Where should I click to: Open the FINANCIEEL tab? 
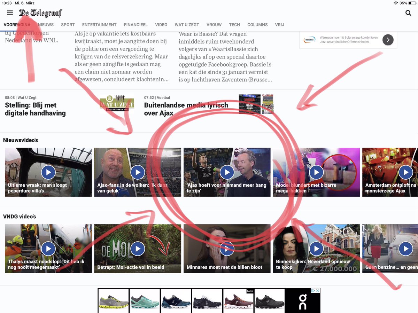[136, 25]
